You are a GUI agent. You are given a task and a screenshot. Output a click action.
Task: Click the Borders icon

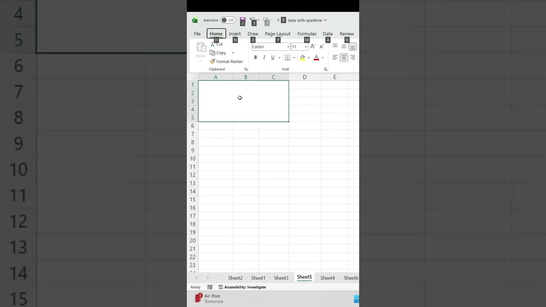(288, 58)
